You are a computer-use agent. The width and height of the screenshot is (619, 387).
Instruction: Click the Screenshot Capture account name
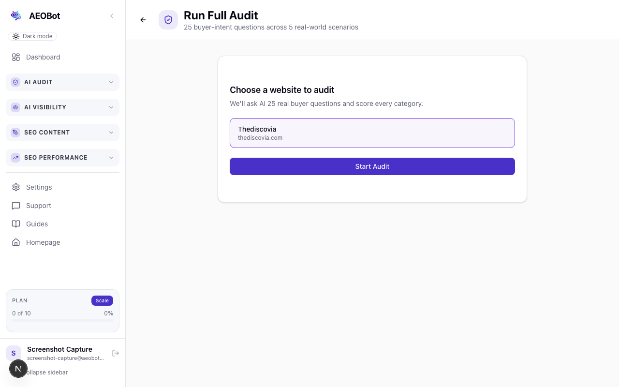point(59,349)
